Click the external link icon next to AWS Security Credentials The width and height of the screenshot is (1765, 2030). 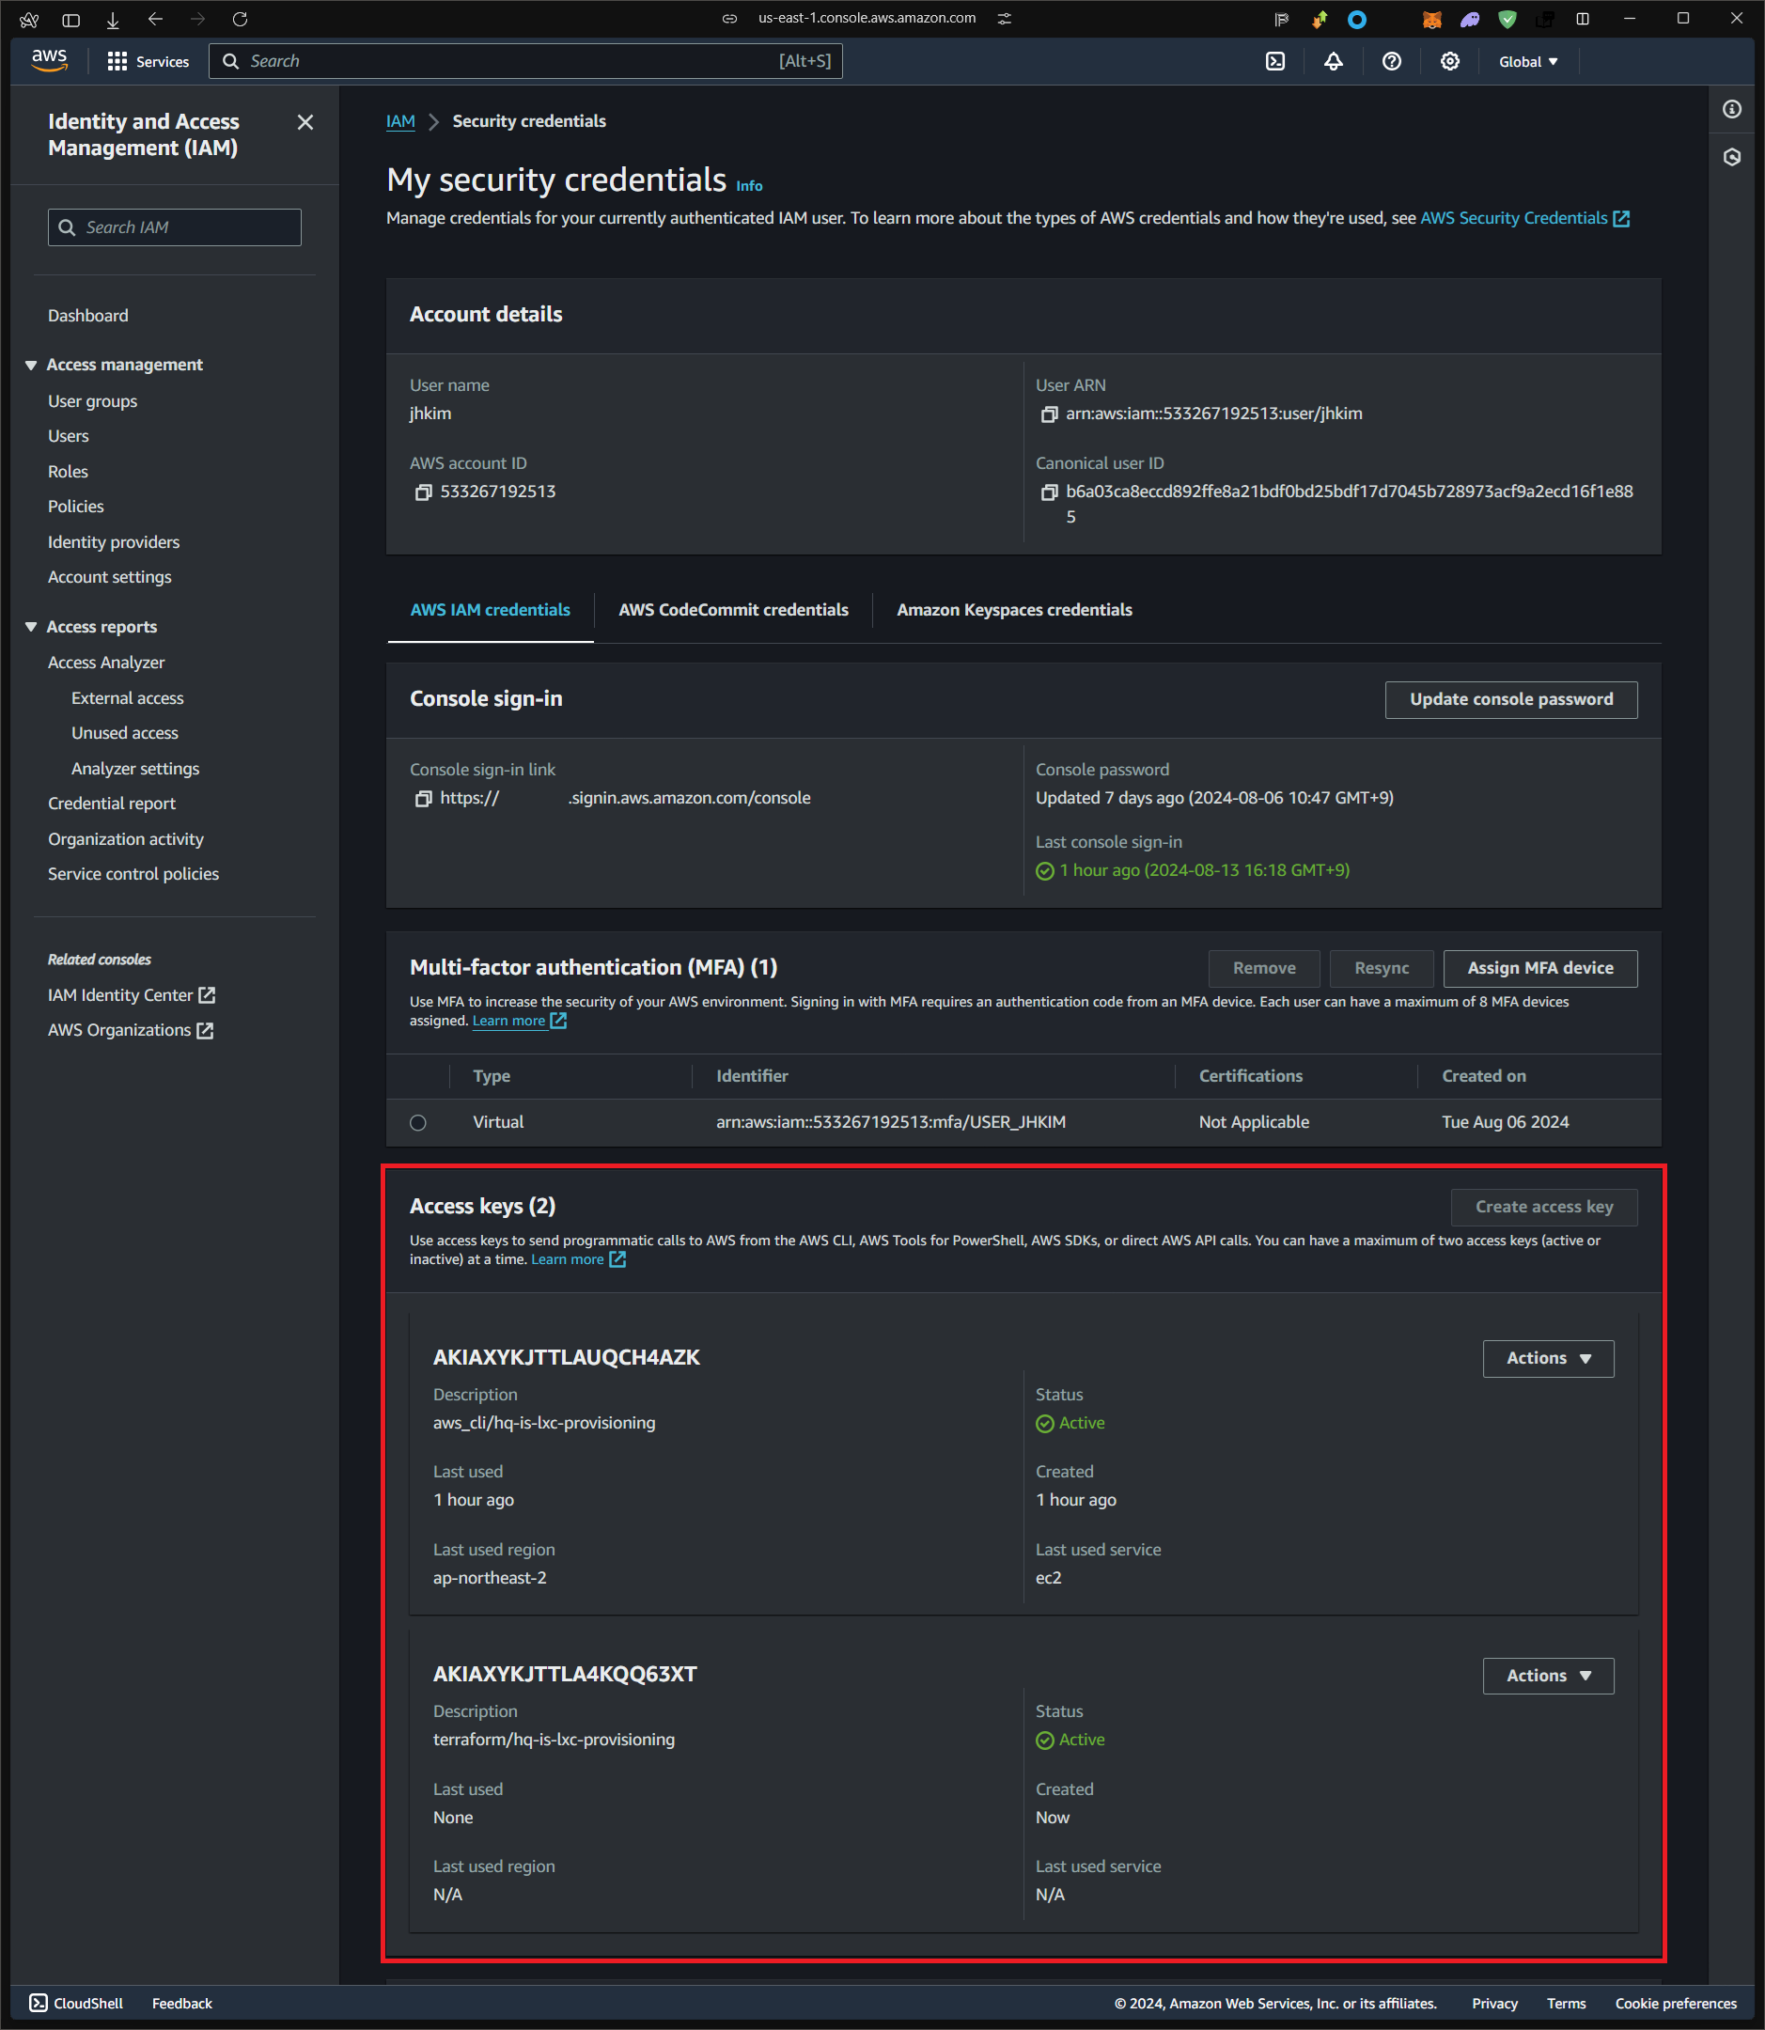(1620, 219)
